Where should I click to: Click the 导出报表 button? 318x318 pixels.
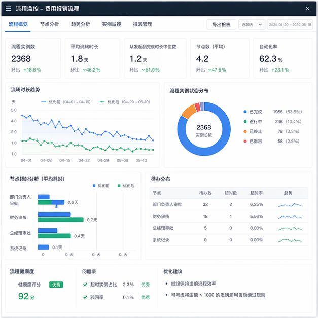point(221,25)
